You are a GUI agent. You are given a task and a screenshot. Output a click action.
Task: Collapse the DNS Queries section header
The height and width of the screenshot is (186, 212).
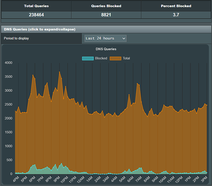106,29
